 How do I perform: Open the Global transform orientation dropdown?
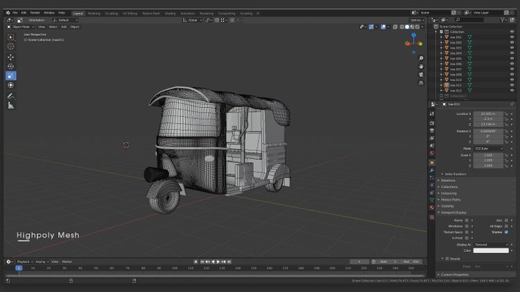click(x=192, y=20)
